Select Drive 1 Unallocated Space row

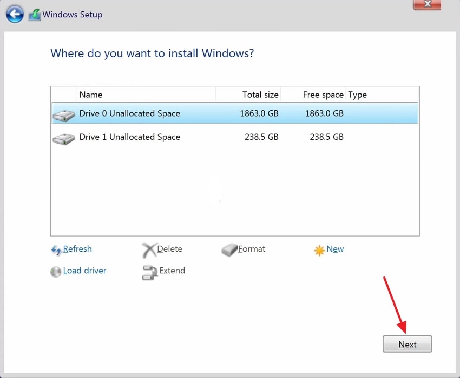coord(216,137)
